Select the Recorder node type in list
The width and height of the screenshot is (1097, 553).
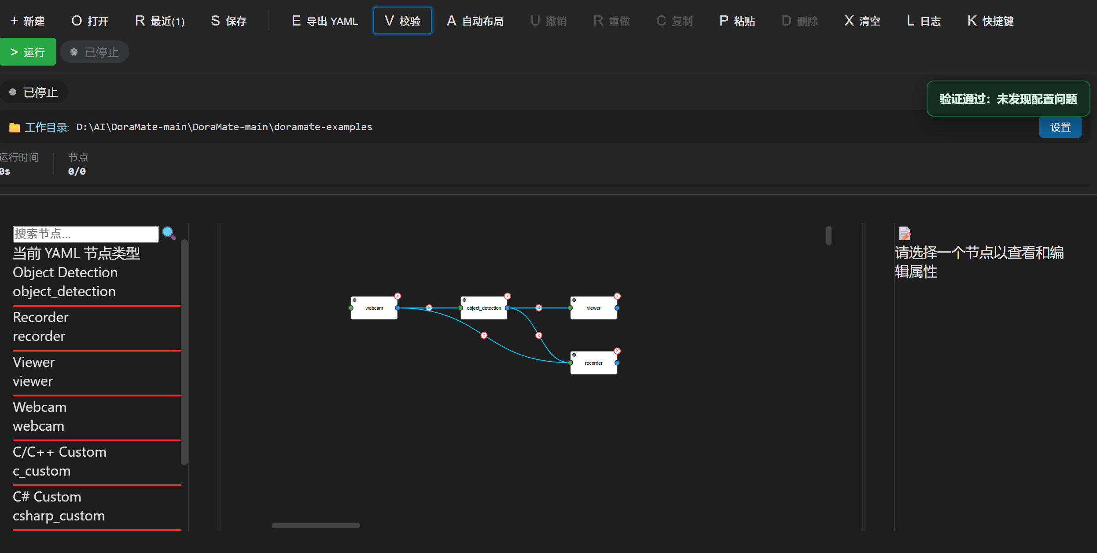coord(40,326)
